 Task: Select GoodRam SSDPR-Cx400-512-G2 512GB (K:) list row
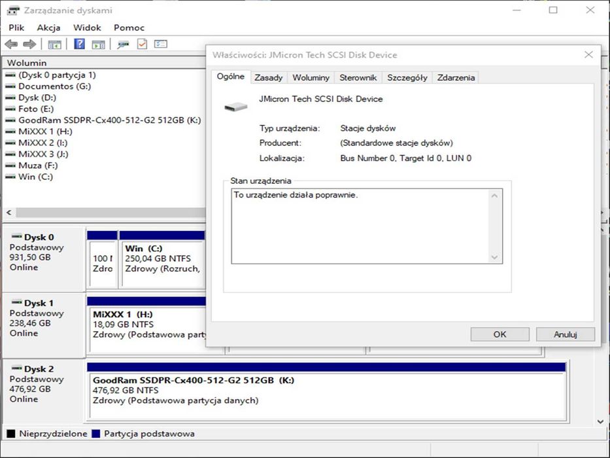pyautogui.click(x=104, y=120)
